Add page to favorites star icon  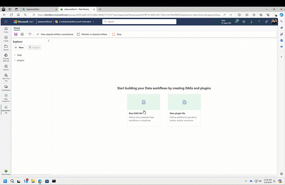click(x=231, y=15)
